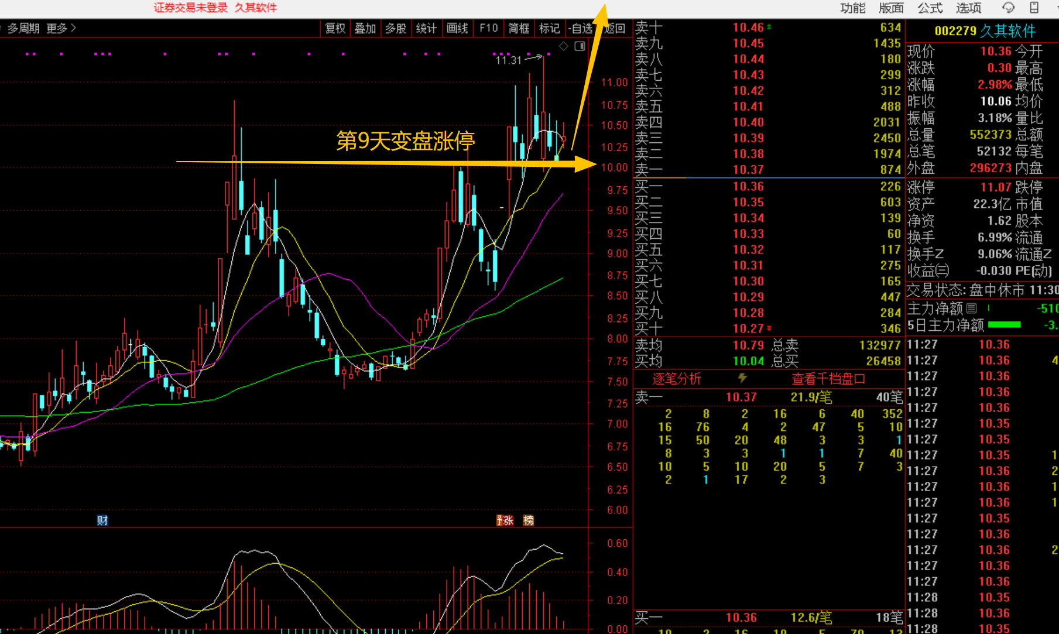The image size is (1059, 634).
Task: Click the lightning bolt icon beside 逐笔分析
Action: [742, 378]
